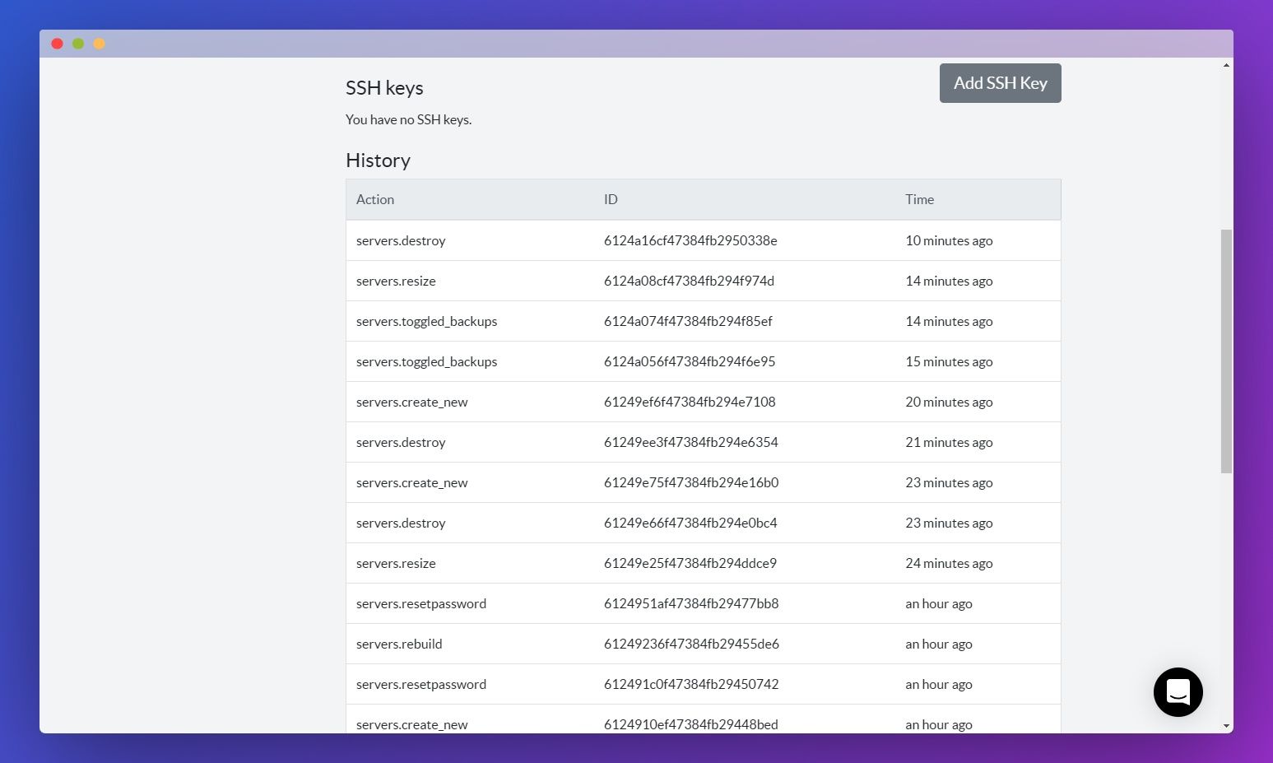Click the '20 minutes ago' time cell
This screenshot has width=1273, height=763.
949,402
